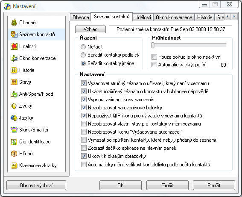
Task: Click the Okno konverzace sidebar icon
Action: point(14,58)
